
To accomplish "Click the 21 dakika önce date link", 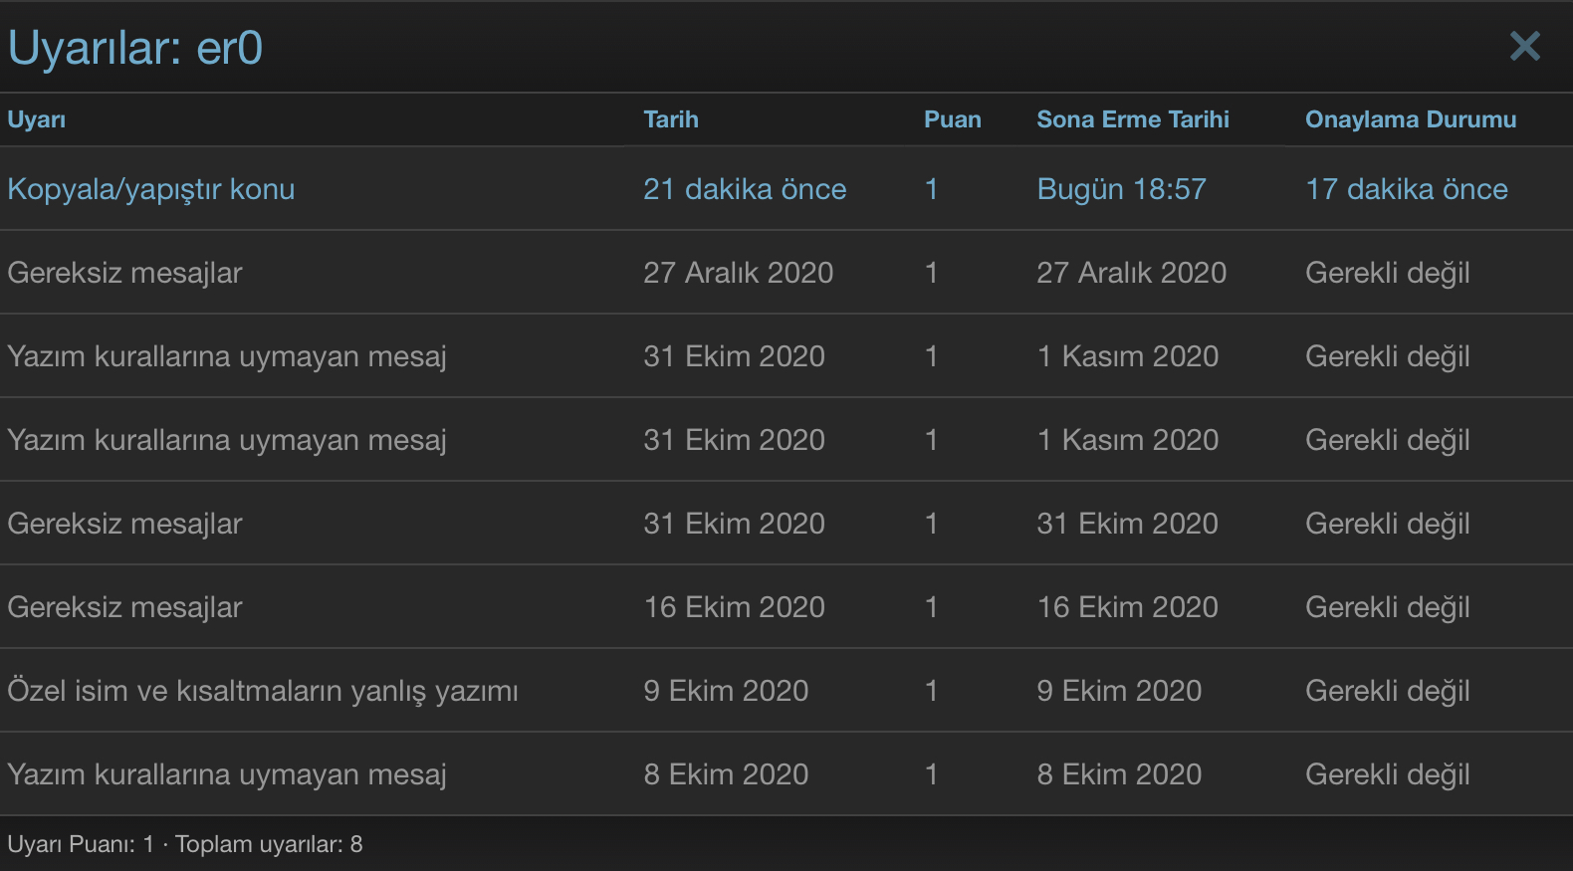I will click(x=745, y=189).
